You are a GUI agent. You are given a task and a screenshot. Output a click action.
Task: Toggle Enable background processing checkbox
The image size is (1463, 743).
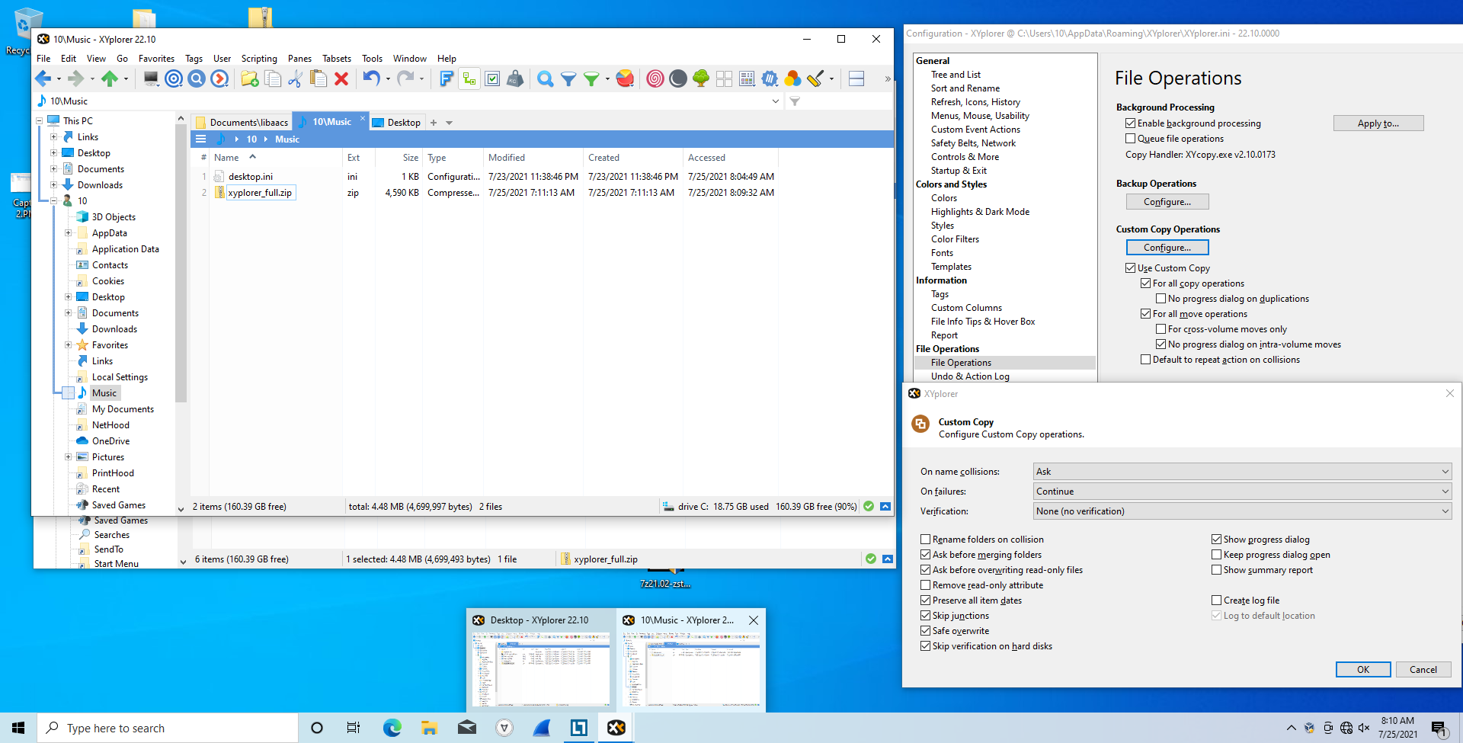tap(1131, 123)
